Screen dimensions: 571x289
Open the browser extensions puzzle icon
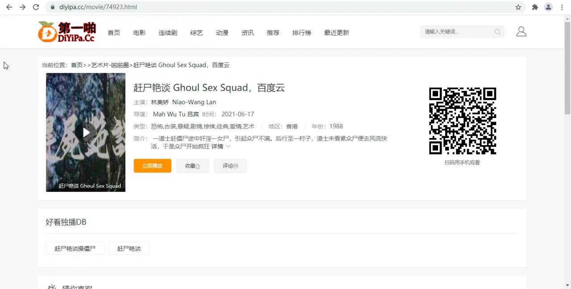[x=535, y=7]
